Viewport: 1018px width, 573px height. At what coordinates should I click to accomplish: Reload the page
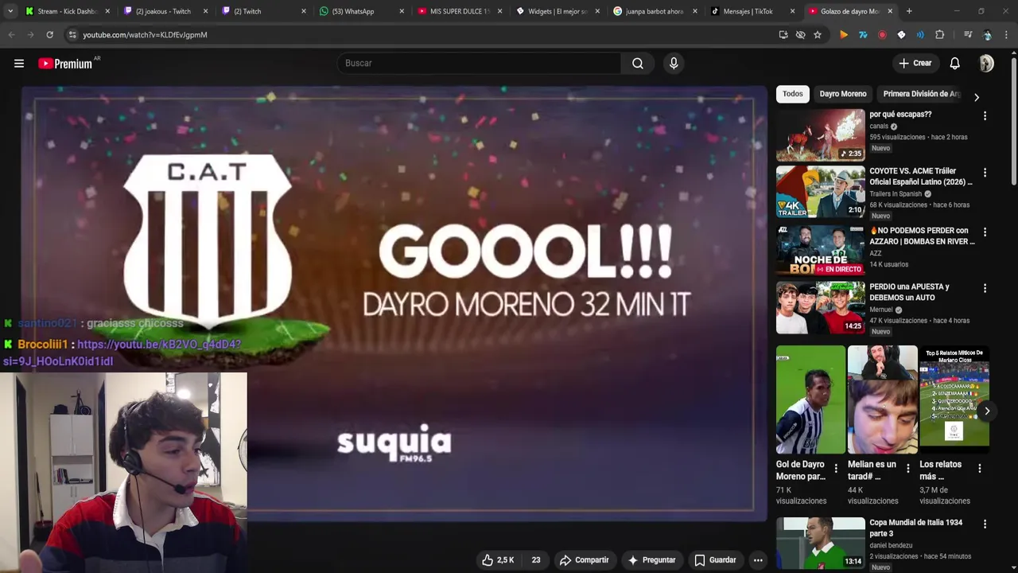pos(49,35)
